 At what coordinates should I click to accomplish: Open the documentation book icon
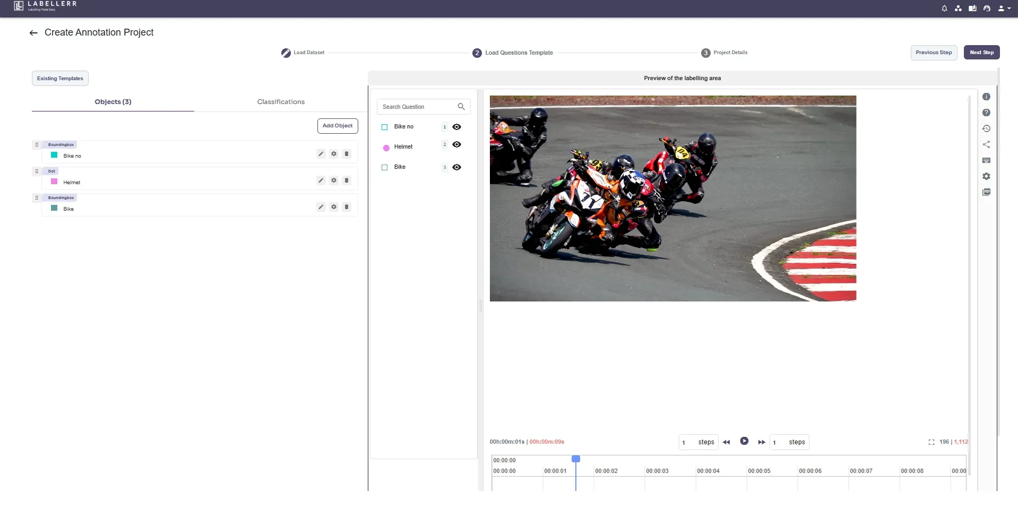pyautogui.click(x=972, y=8)
